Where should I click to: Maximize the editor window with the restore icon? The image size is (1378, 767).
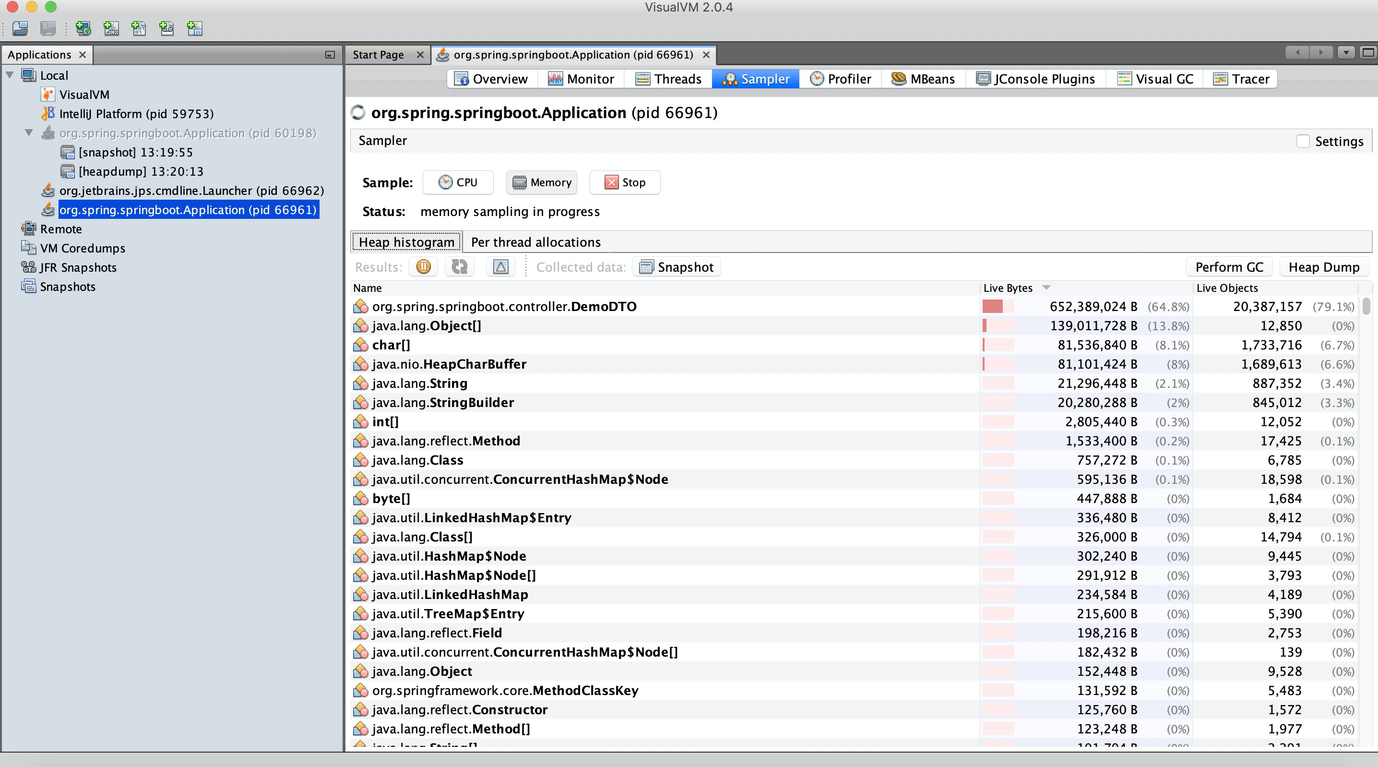(1368, 52)
